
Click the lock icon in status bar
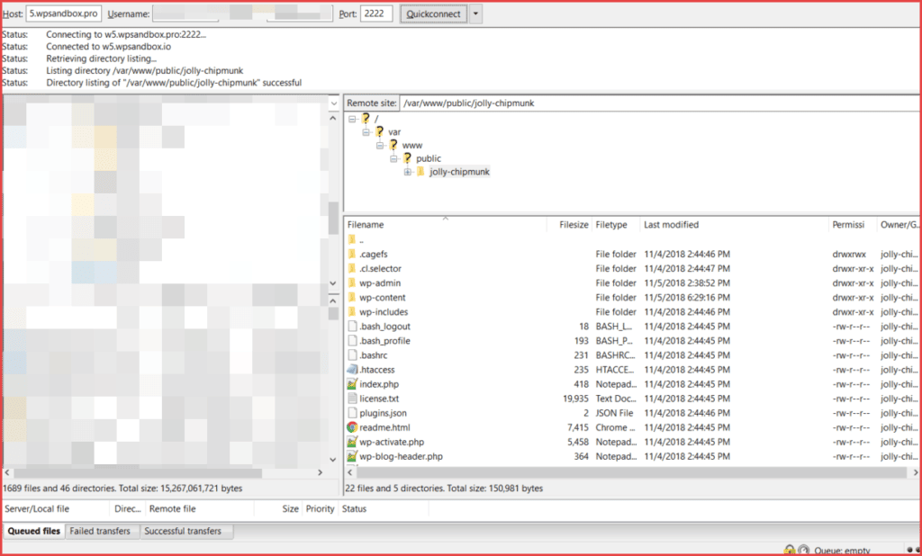pyautogui.click(x=789, y=550)
